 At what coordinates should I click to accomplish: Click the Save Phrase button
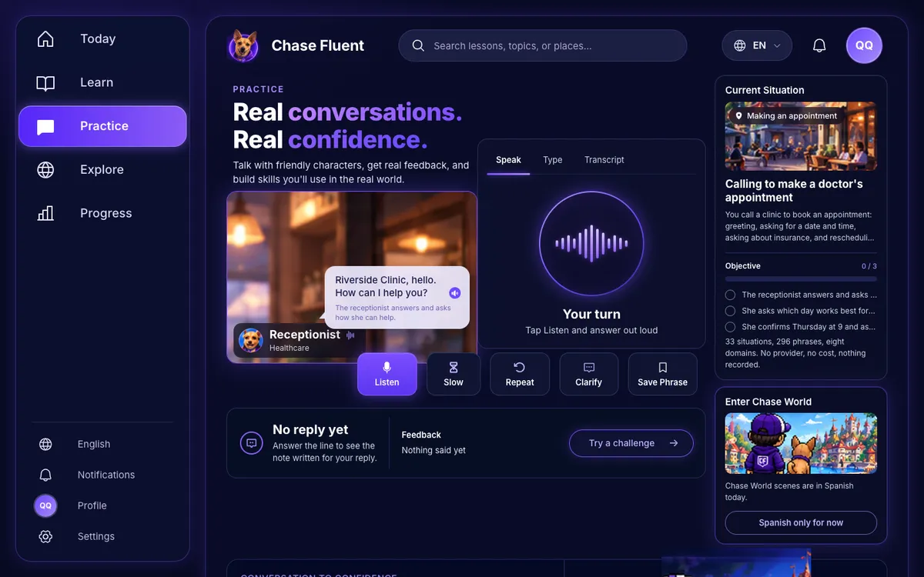pos(663,374)
